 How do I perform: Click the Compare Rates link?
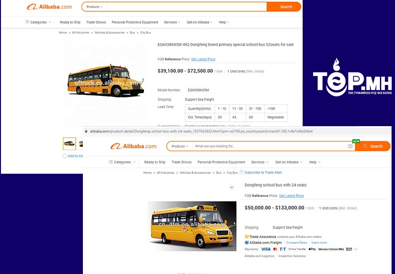pos(296,242)
